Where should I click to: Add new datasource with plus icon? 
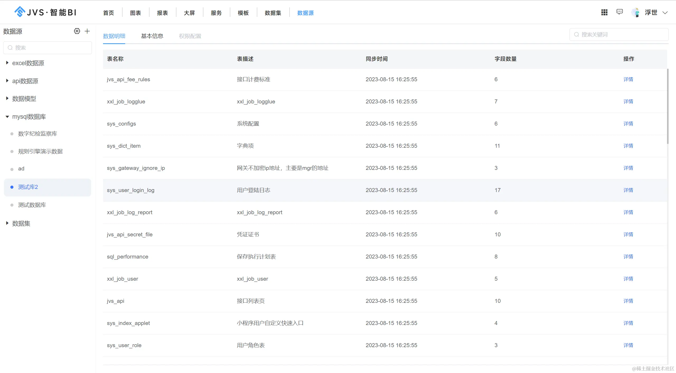tap(87, 31)
